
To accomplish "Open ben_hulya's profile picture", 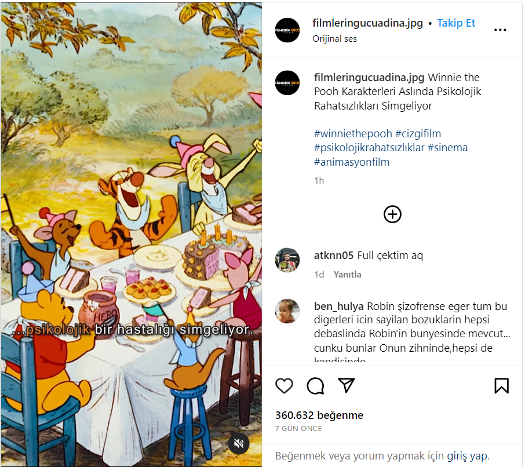I will (x=287, y=311).
